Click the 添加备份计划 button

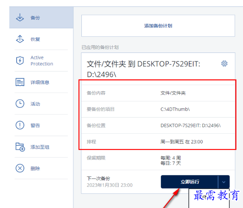tap(158, 26)
